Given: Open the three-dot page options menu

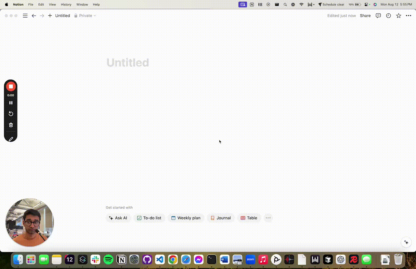Looking at the screenshot, I should tap(409, 16).
